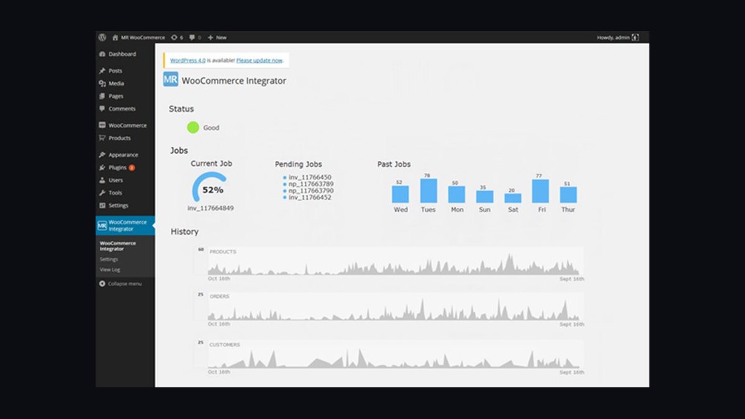745x419 pixels.
Task: Click the Sat bar in Past Jobs
Action: pyautogui.click(x=513, y=199)
